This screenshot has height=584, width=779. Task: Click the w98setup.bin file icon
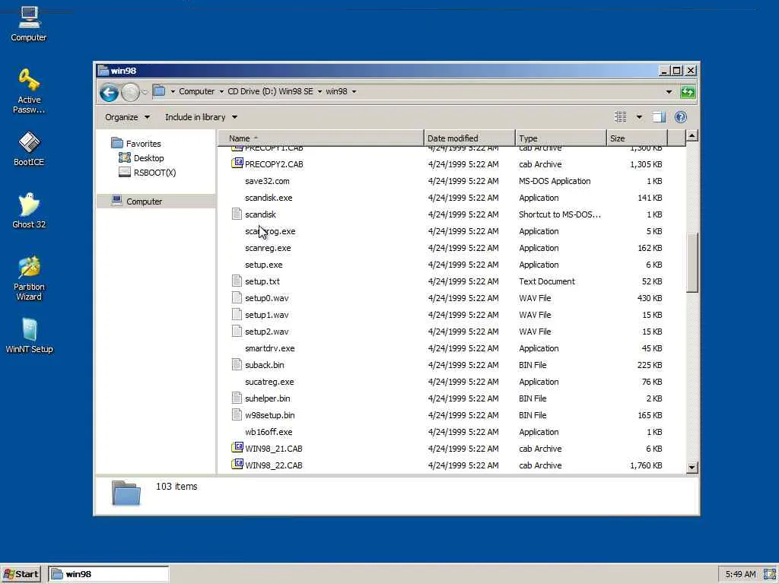pos(237,414)
